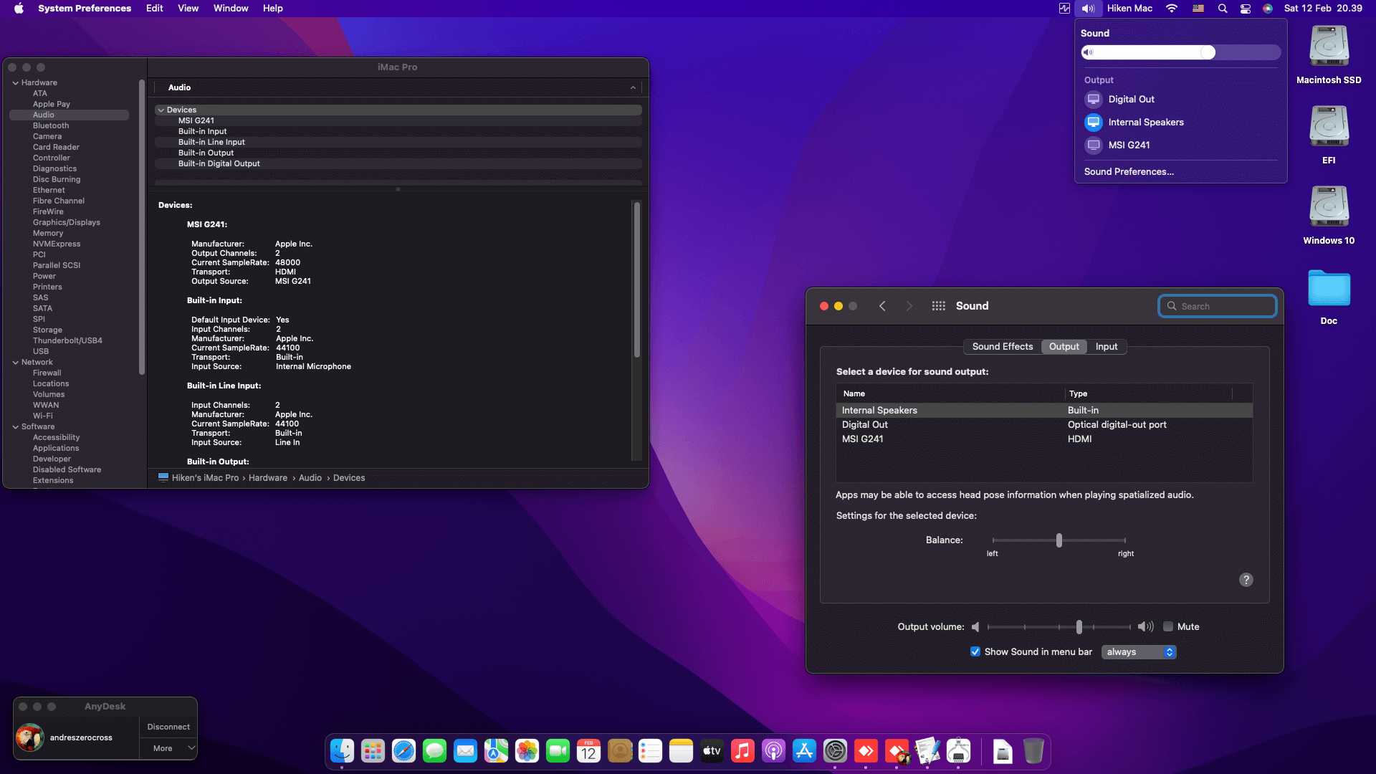Collapse the Hardware section in sidebar
Image resolution: width=1376 pixels, height=774 pixels.
(x=16, y=83)
